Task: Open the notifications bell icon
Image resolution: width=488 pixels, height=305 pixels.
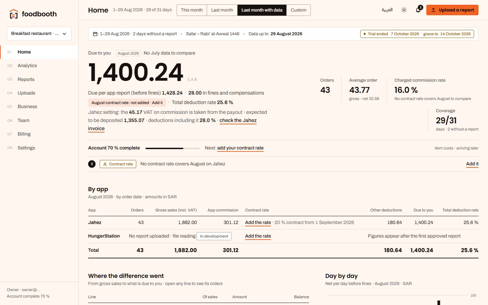Action: click(x=418, y=10)
